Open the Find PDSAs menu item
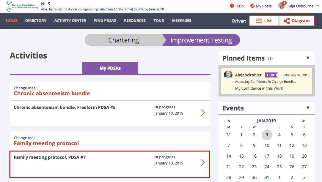The image size is (322, 182). (105, 21)
